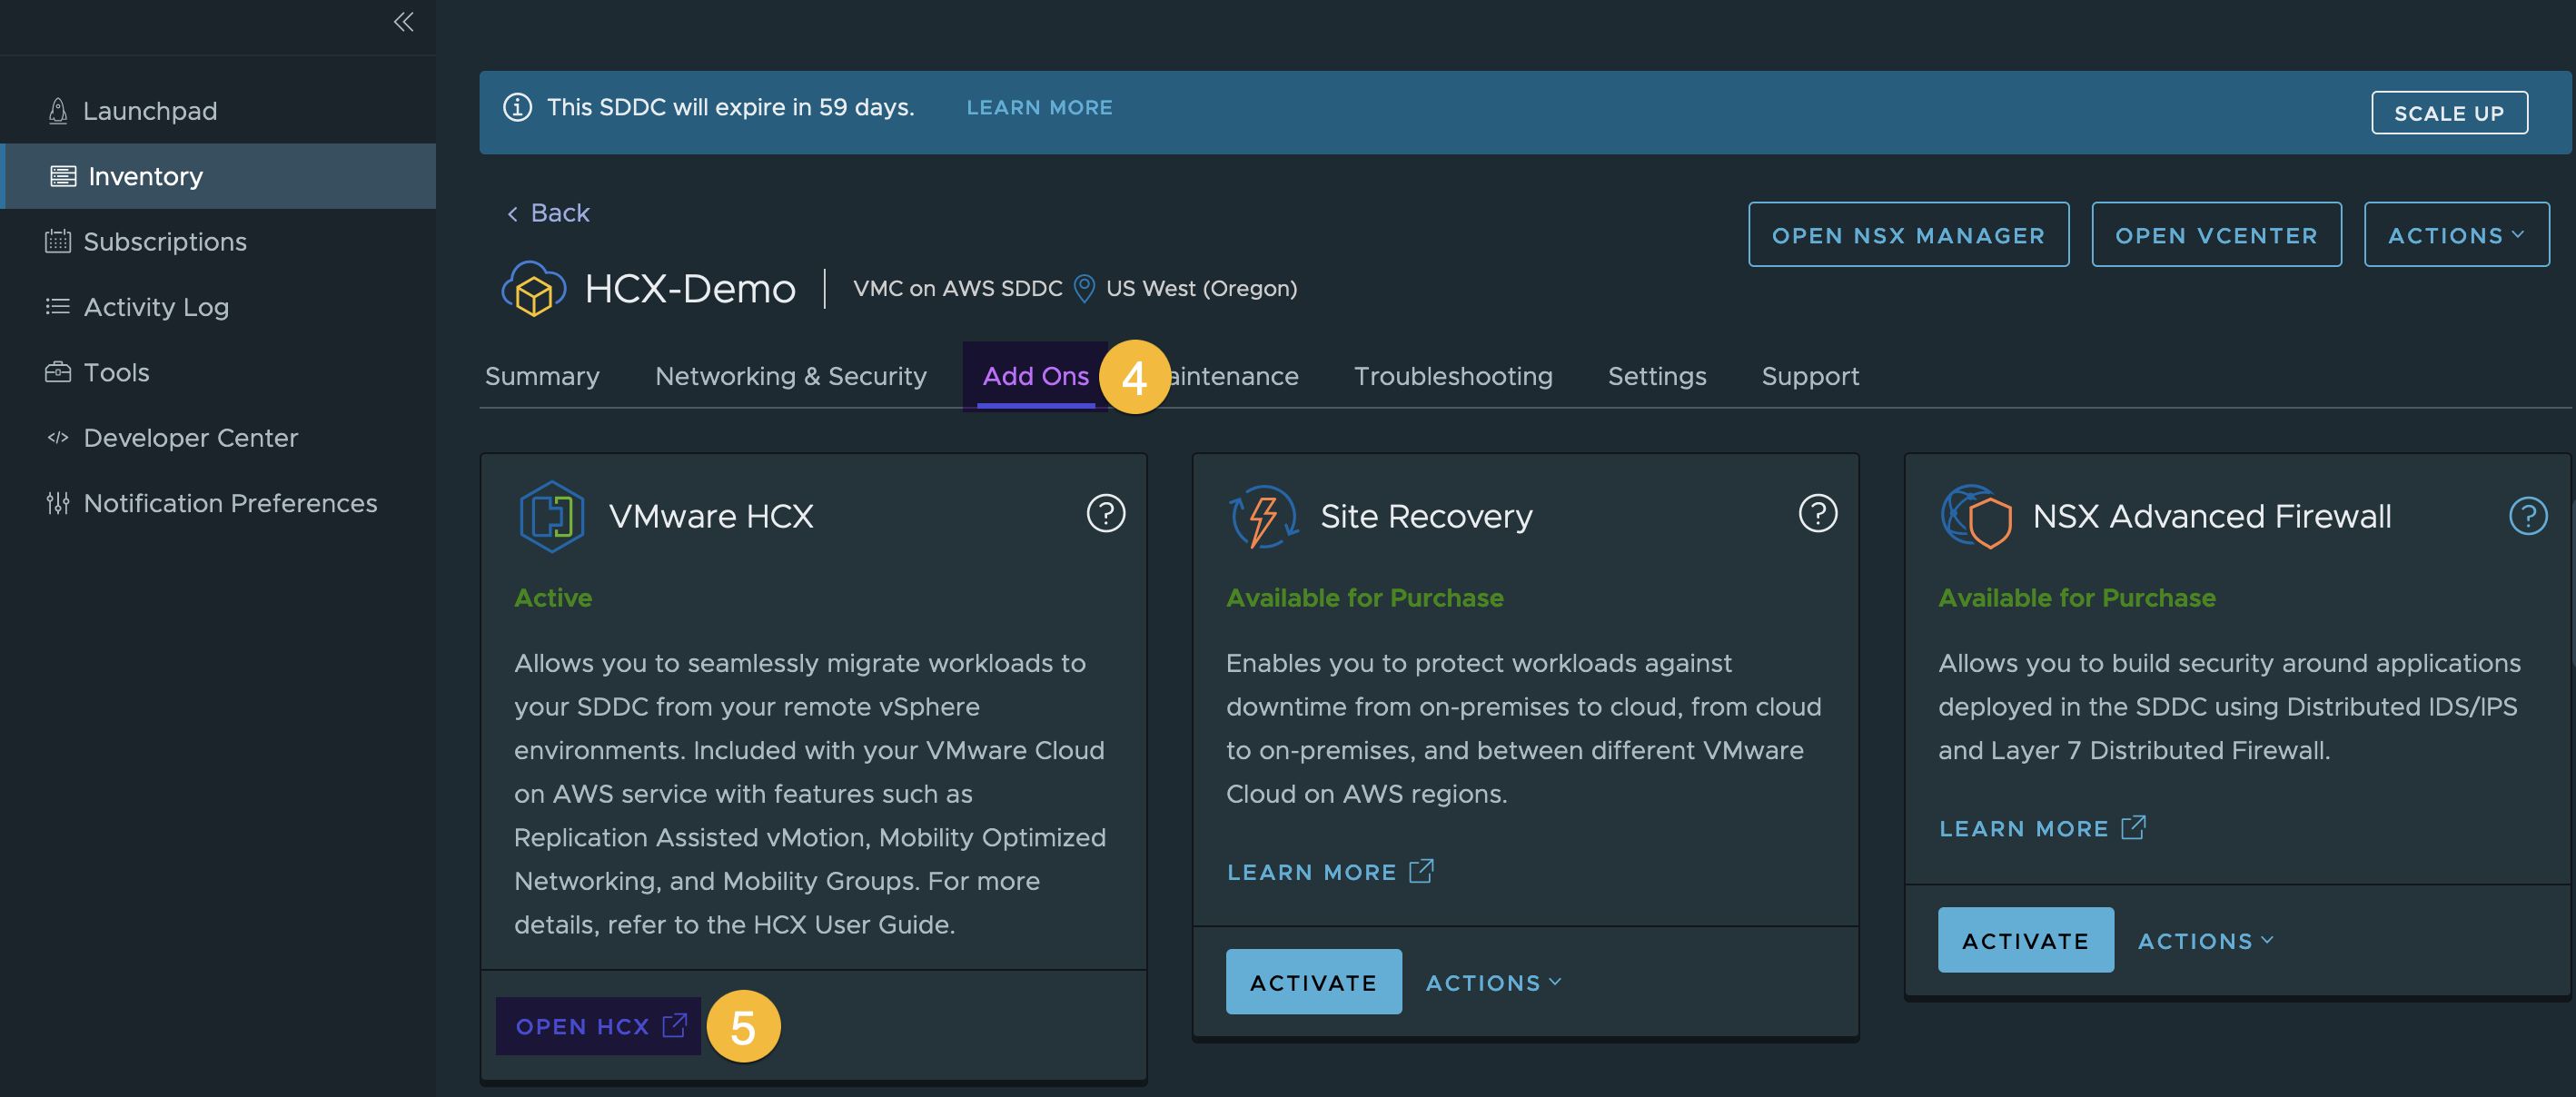Click the Active status on VMware HCX card
Screen dimensions: 2576x1097
(553, 598)
